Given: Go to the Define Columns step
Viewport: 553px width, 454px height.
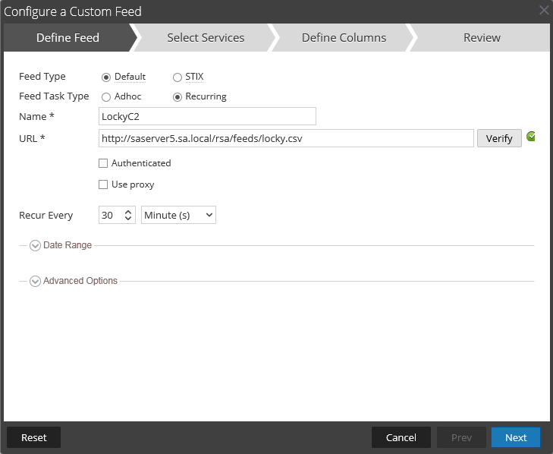Looking at the screenshot, I should click(x=344, y=37).
